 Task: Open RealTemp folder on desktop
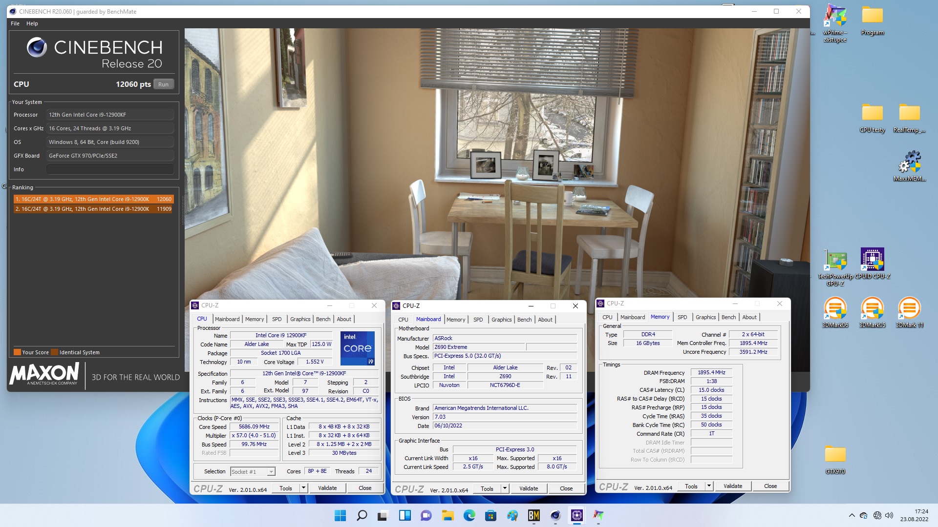click(909, 118)
